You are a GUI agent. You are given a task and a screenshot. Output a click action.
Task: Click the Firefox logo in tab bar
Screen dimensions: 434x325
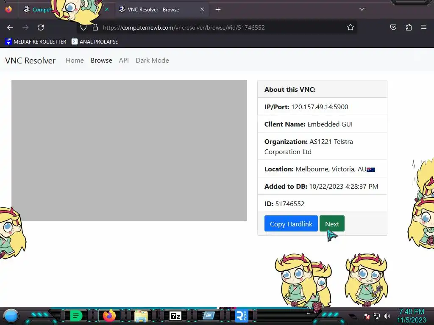pyautogui.click(x=8, y=9)
